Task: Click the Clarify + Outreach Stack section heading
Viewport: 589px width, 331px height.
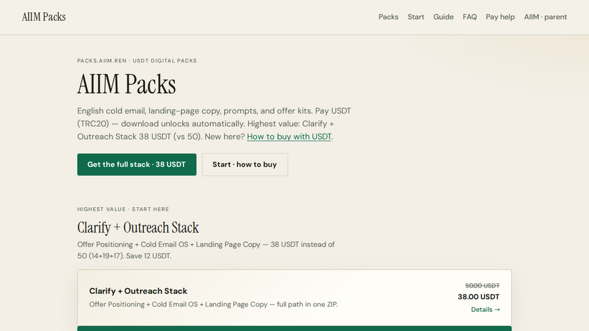Action: click(x=138, y=227)
